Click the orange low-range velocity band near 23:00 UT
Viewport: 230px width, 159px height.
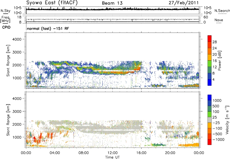coord(189,145)
